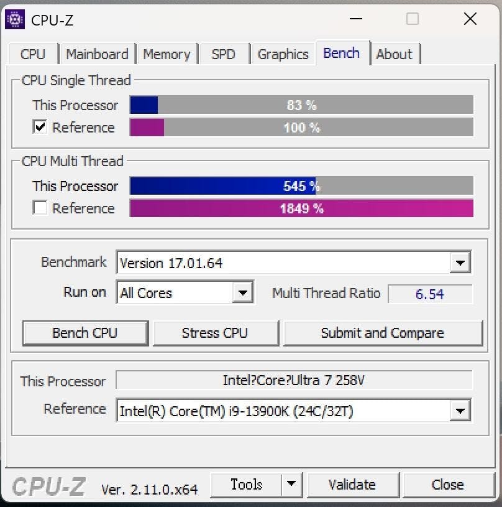502x507 pixels.
Task: Click the Multi Thread Ratio value field
Action: click(430, 294)
